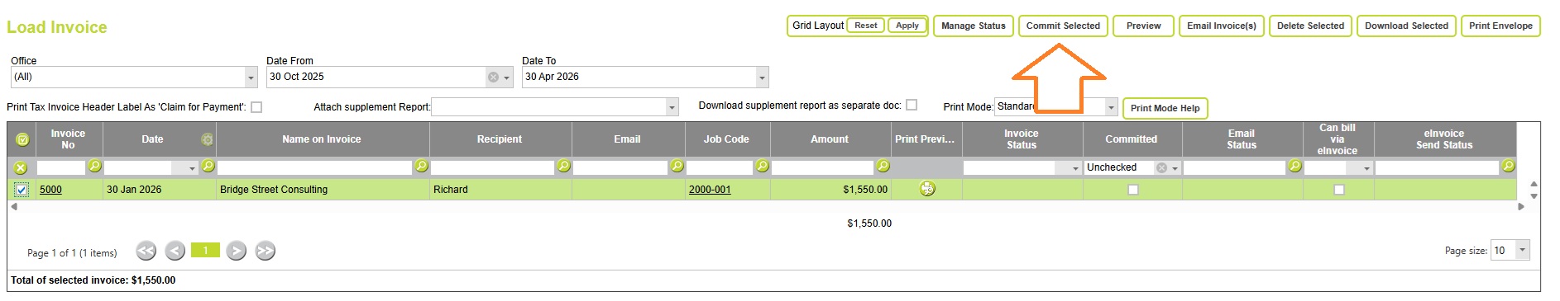Click the clear filters X icon in filter row
Image resolution: width=1560 pixels, height=301 pixels.
point(21,167)
